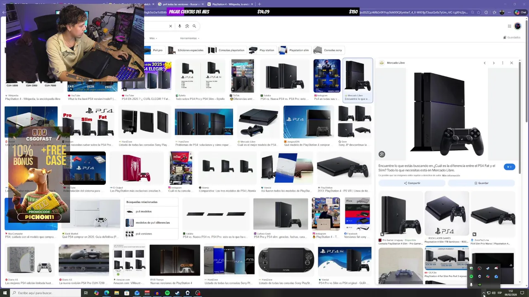Start voice search with the microphone icon
This screenshot has width=529, height=297.
click(x=179, y=26)
